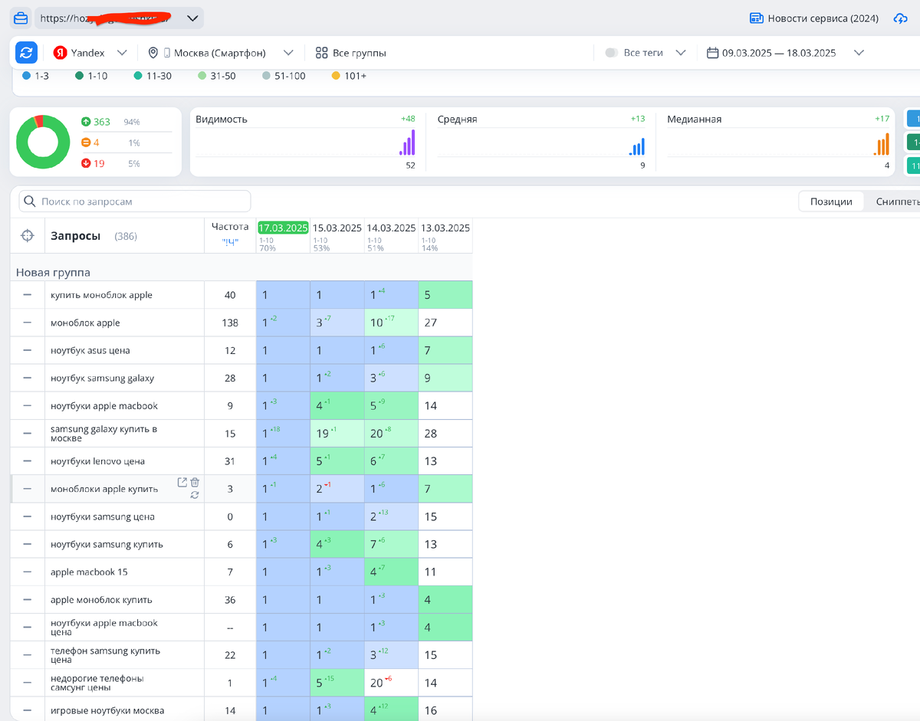
Task: Click the location pin icon beside Москва
Action: point(153,53)
